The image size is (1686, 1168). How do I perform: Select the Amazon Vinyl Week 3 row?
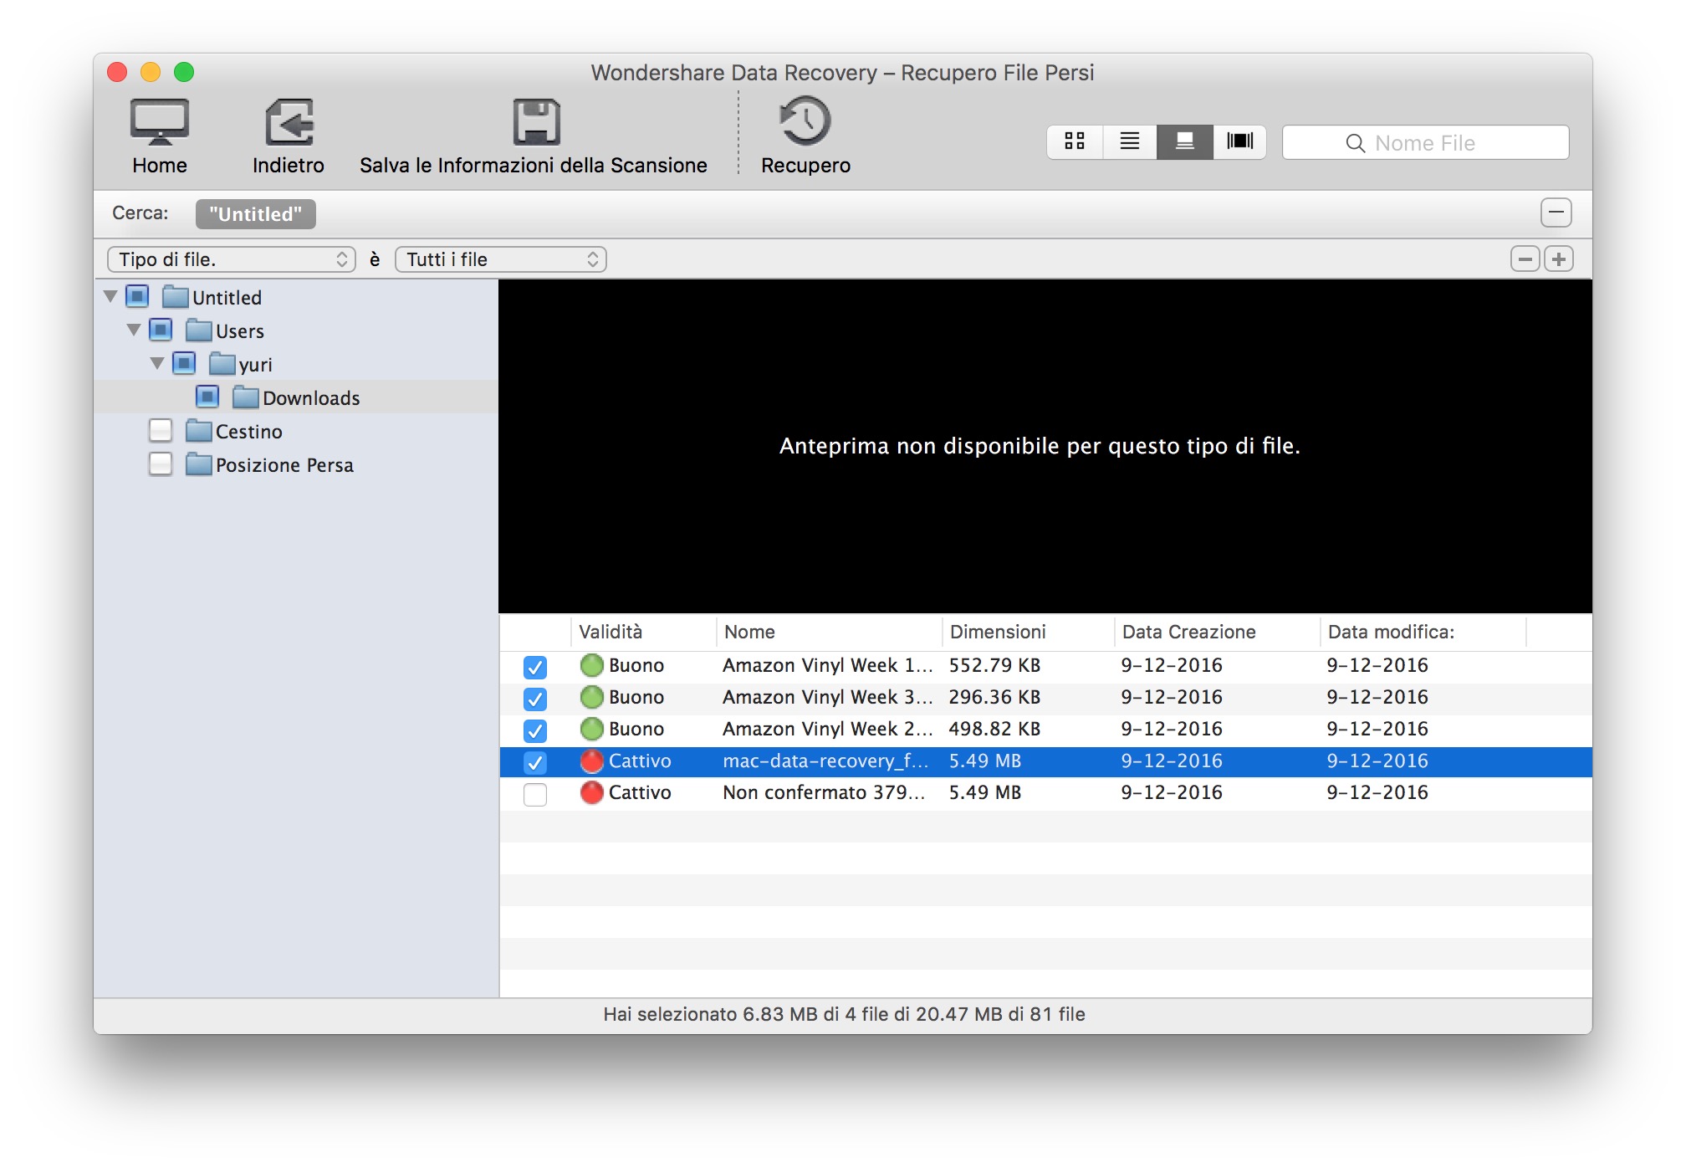pyautogui.click(x=826, y=697)
